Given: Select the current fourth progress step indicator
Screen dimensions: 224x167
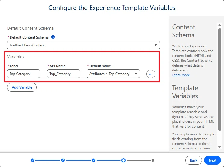Looking at the screenshot, I should [x=124, y=160].
